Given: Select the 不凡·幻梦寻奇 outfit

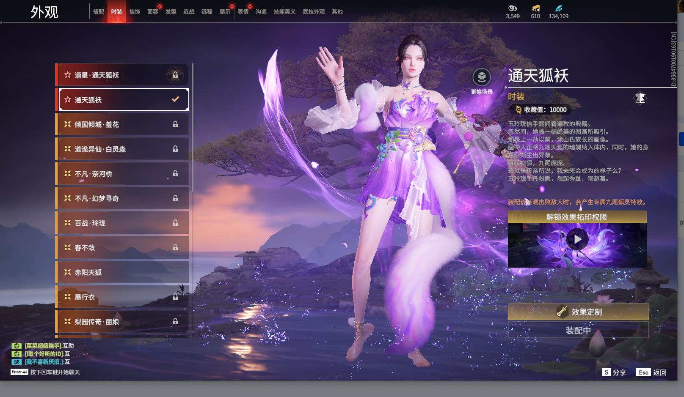Looking at the screenshot, I should [123, 198].
